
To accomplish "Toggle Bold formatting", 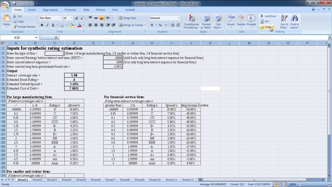I will [x=42, y=25].
